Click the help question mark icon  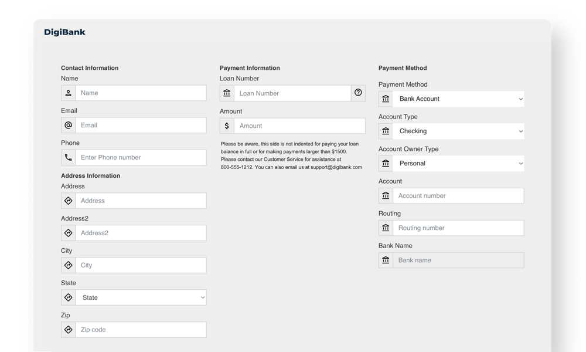(358, 93)
